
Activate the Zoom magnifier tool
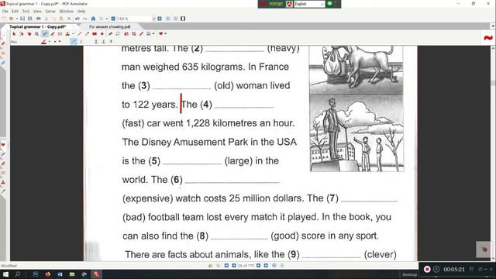[36, 34]
